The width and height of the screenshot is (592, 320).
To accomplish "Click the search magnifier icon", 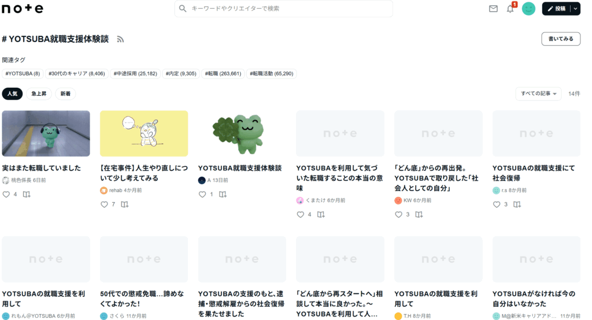I will tap(183, 8).
